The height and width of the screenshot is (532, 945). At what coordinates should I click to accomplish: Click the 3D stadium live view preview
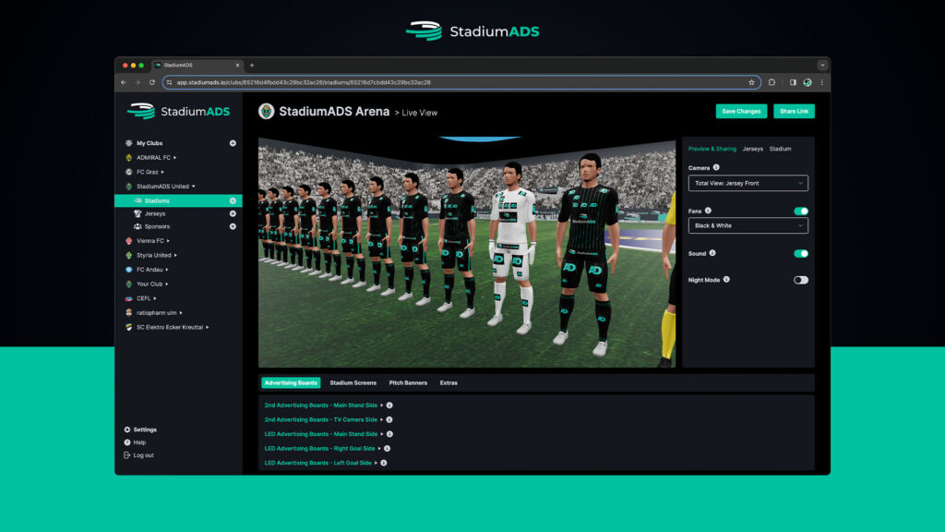tap(467, 253)
